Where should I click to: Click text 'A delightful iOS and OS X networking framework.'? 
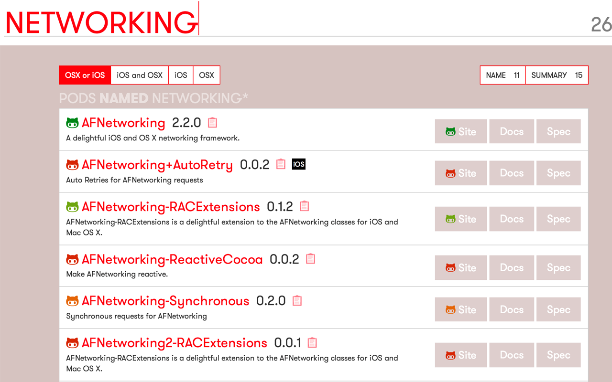click(x=153, y=138)
